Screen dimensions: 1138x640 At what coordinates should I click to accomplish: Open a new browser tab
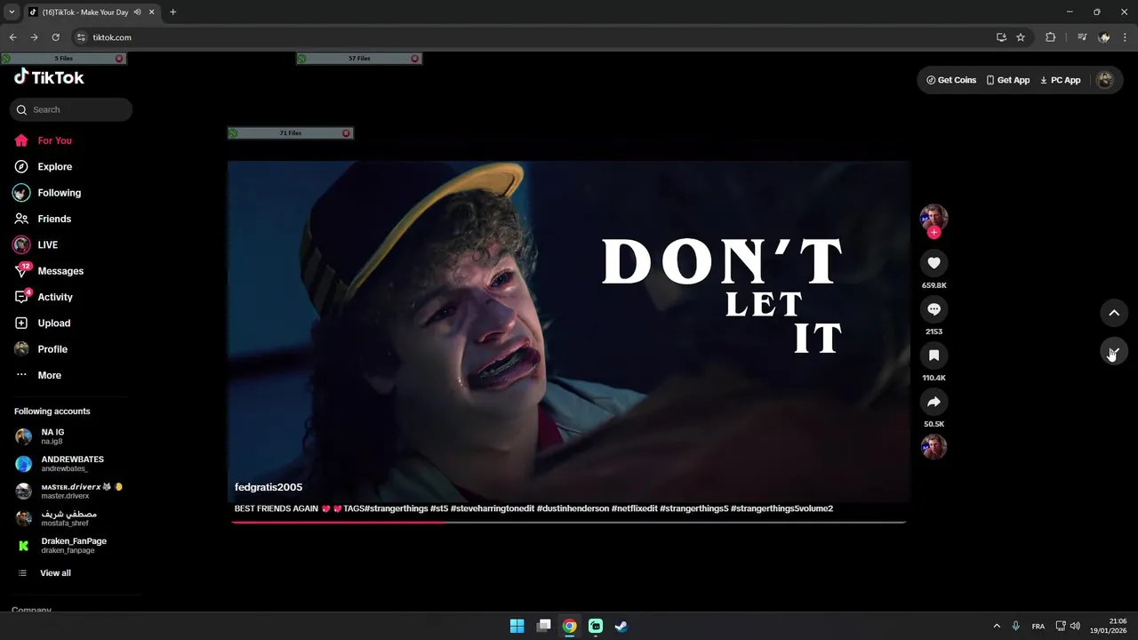pos(172,12)
